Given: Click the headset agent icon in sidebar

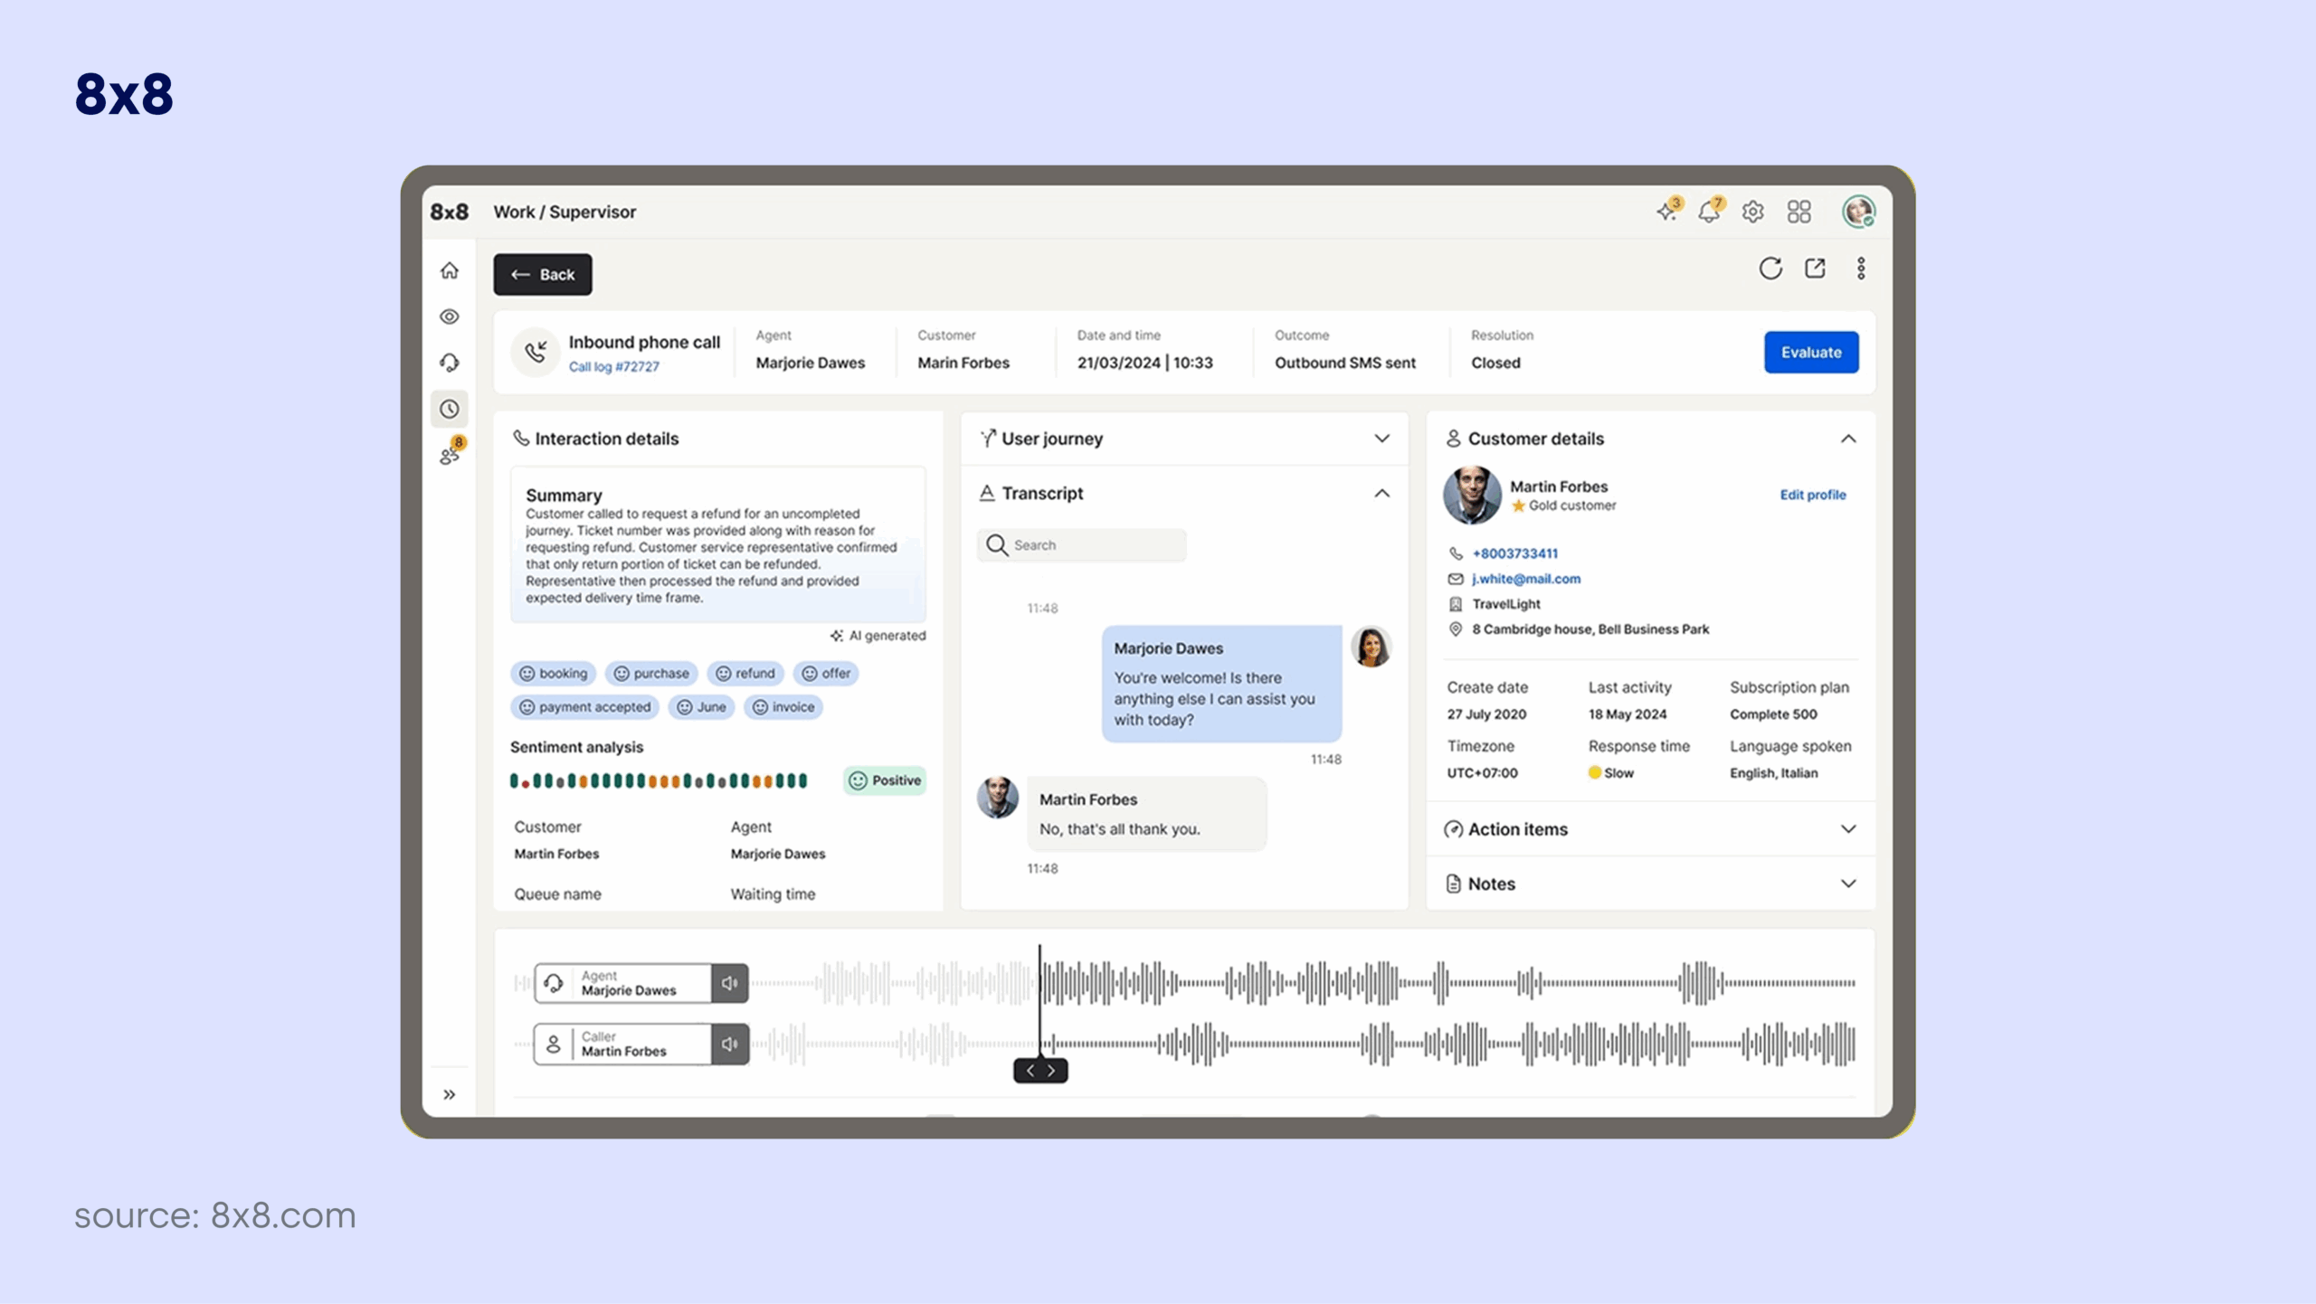Looking at the screenshot, I should 450,363.
